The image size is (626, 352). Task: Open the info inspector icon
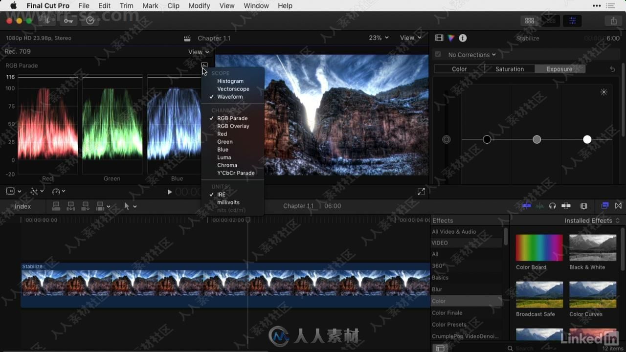463,38
